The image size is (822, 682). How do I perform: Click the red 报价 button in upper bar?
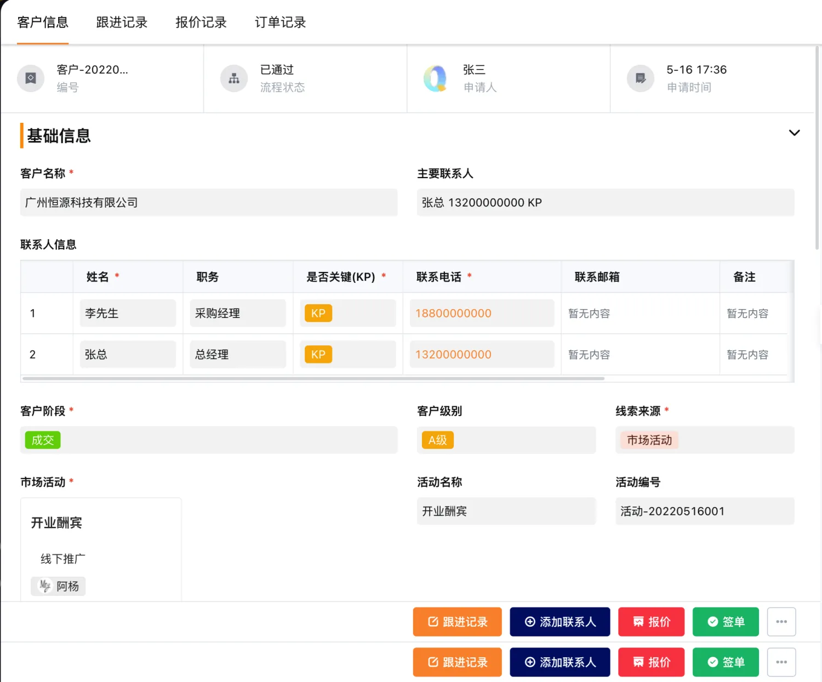point(651,622)
